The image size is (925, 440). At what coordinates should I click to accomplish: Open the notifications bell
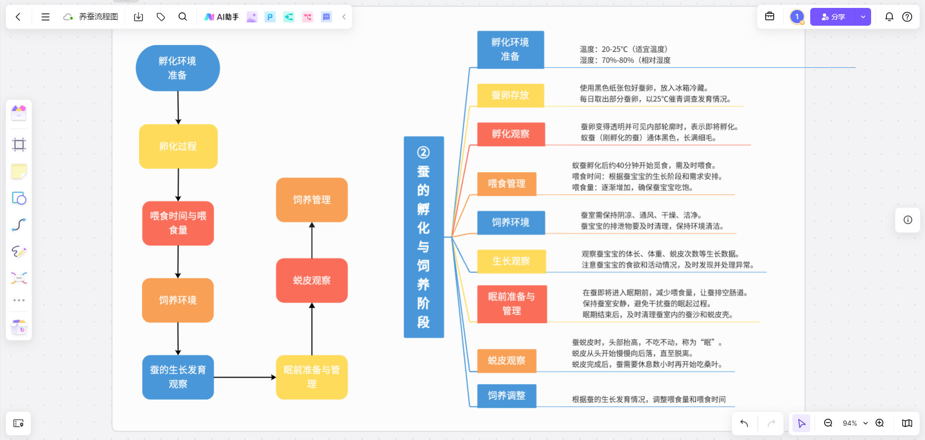coord(889,17)
